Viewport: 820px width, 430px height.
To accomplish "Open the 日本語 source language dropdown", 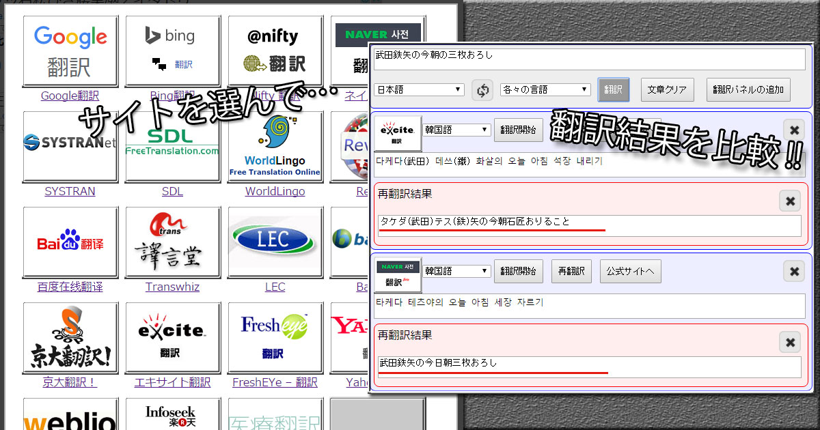I will 420,90.
